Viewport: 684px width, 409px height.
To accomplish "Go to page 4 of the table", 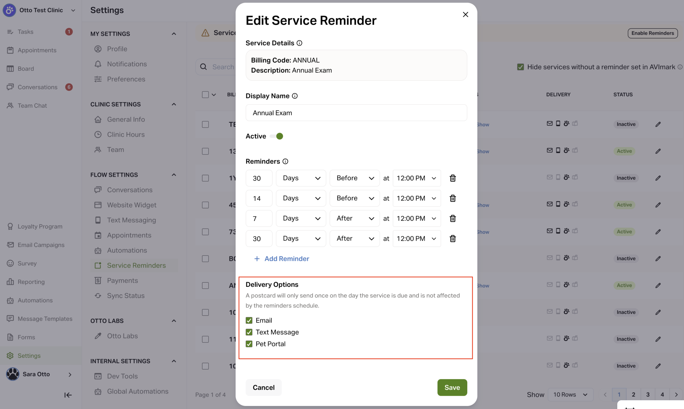I will click(x=662, y=395).
